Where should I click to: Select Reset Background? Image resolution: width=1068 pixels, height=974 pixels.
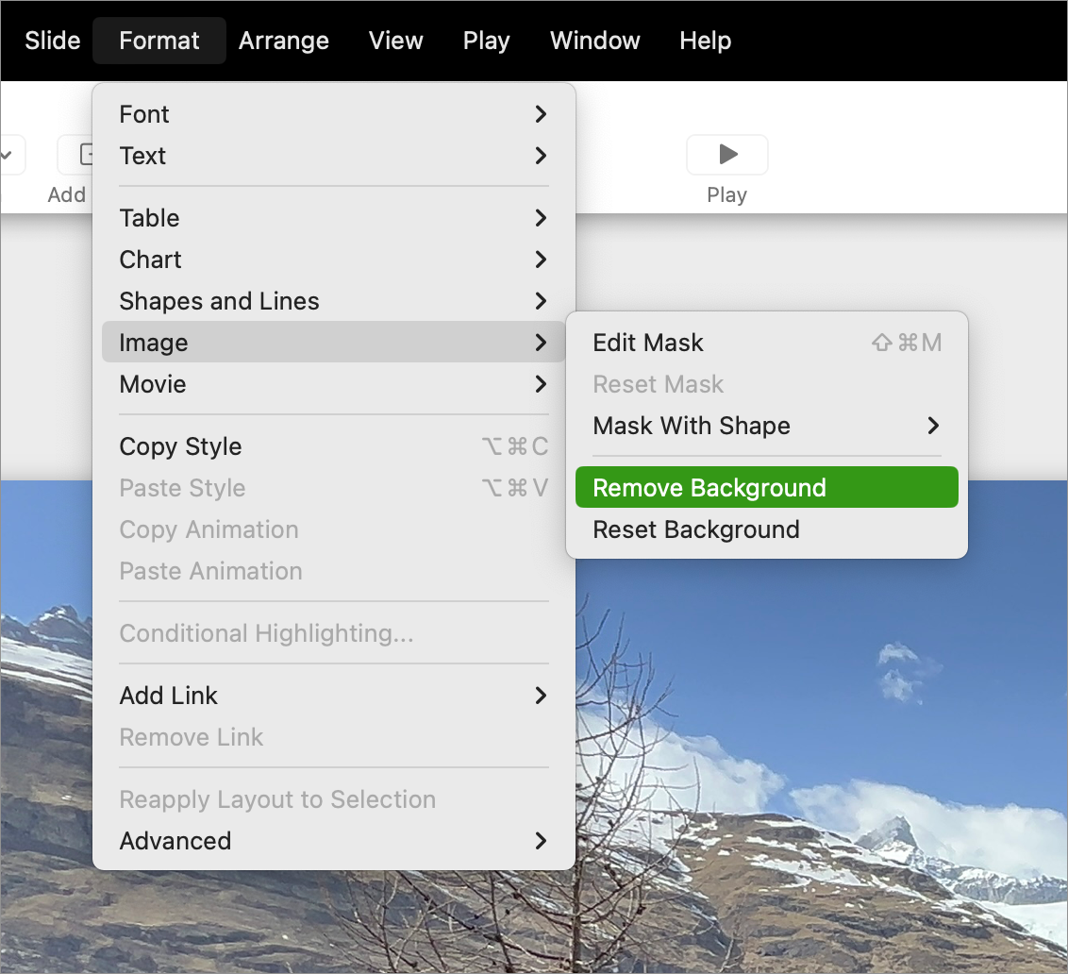pyautogui.click(x=767, y=529)
